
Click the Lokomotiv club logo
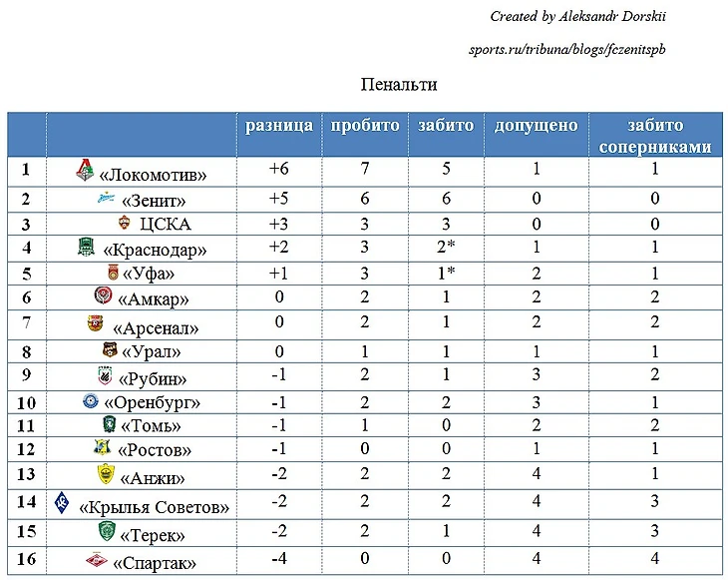tap(85, 170)
